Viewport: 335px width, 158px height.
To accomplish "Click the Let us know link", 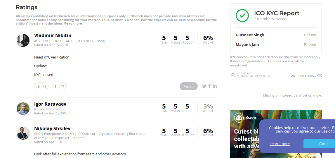I will click(x=312, y=95).
